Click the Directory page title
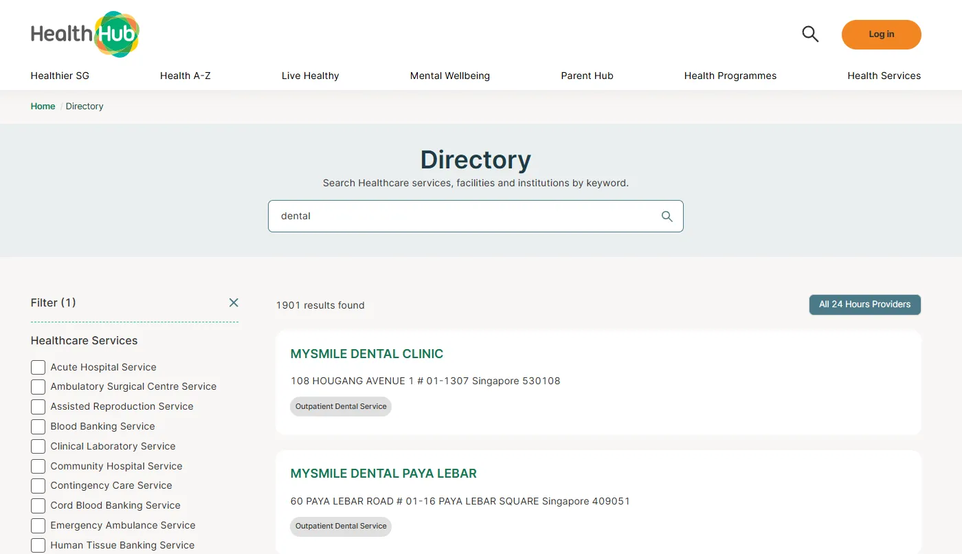The height and width of the screenshot is (554, 962). [x=476, y=159]
